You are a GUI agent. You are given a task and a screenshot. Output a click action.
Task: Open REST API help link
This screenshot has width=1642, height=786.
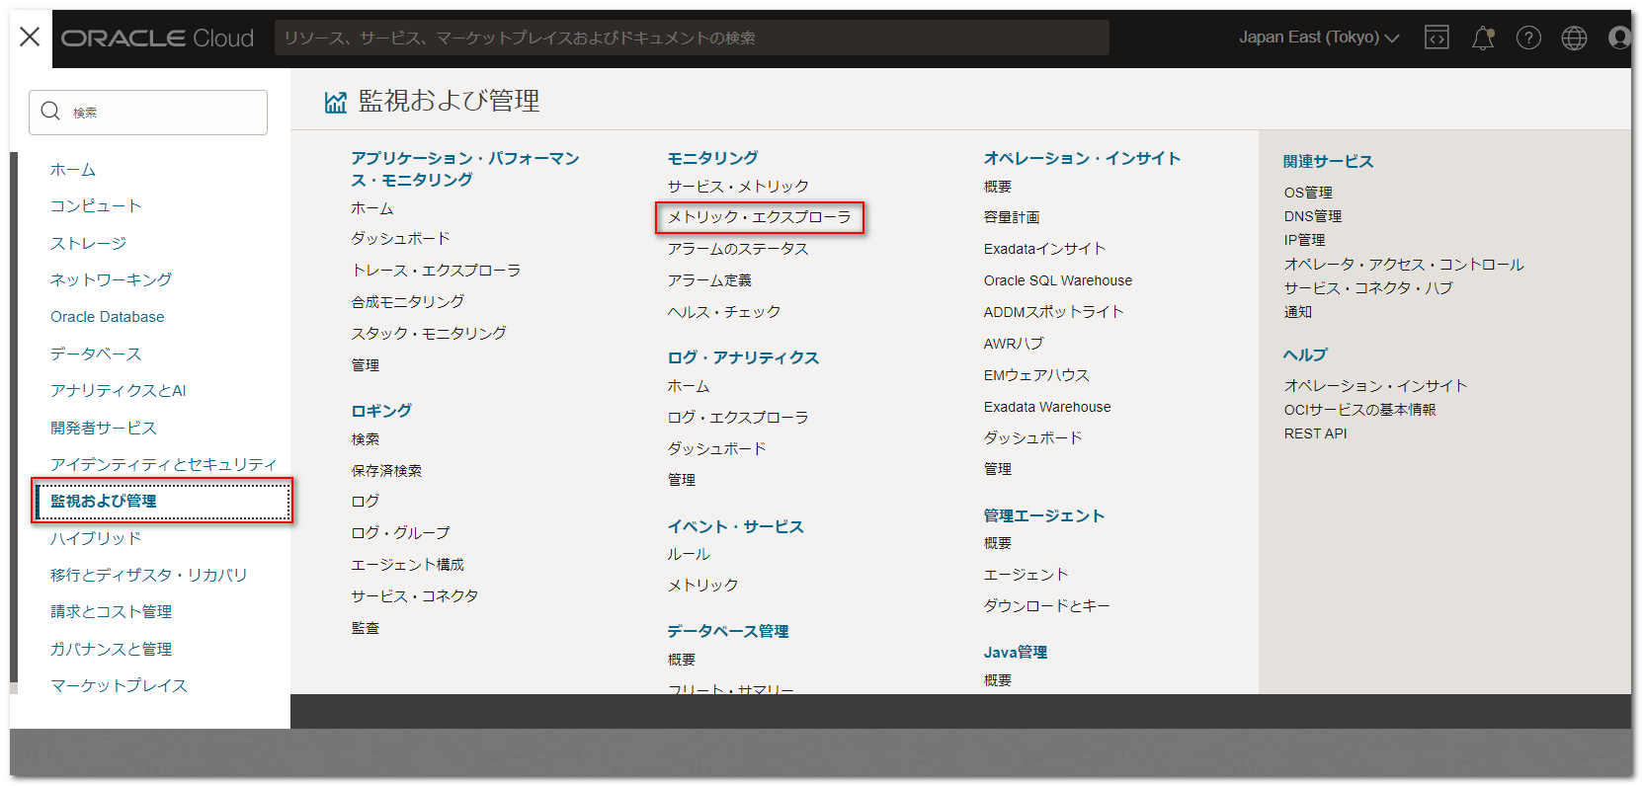[1315, 433]
